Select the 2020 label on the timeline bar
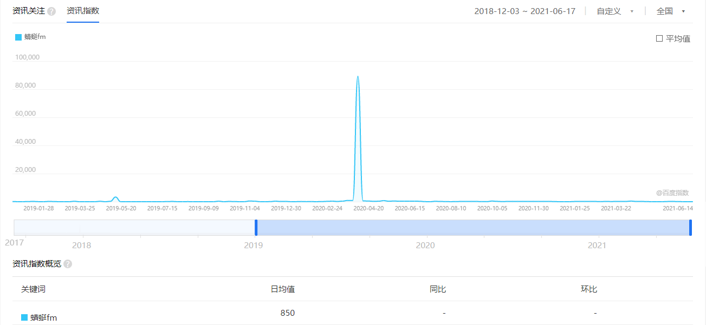The width and height of the screenshot is (706, 325). pos(426,245)
